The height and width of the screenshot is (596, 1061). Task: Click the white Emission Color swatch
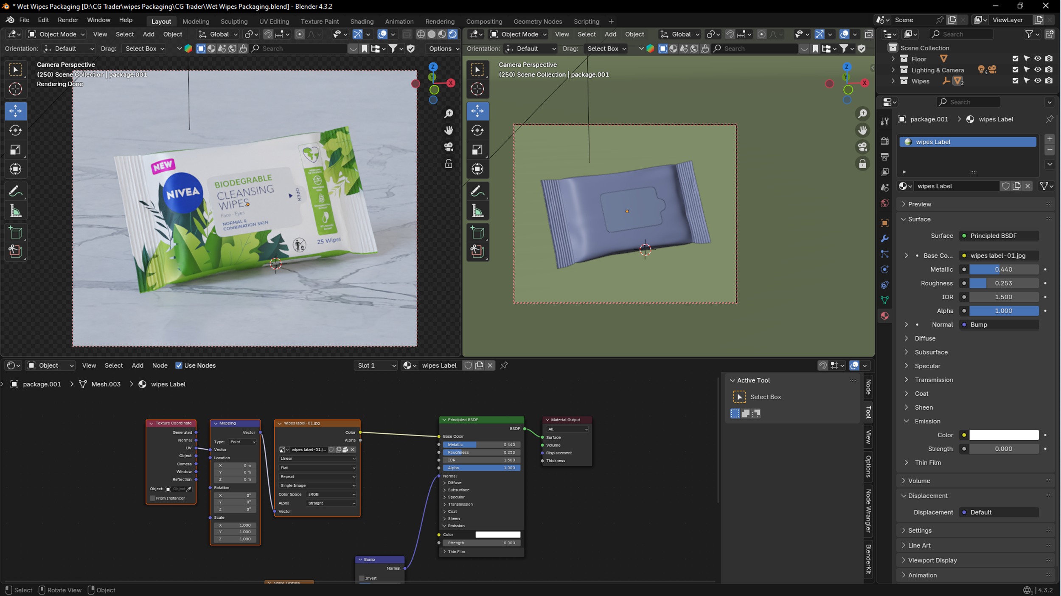pos(1004,435)
